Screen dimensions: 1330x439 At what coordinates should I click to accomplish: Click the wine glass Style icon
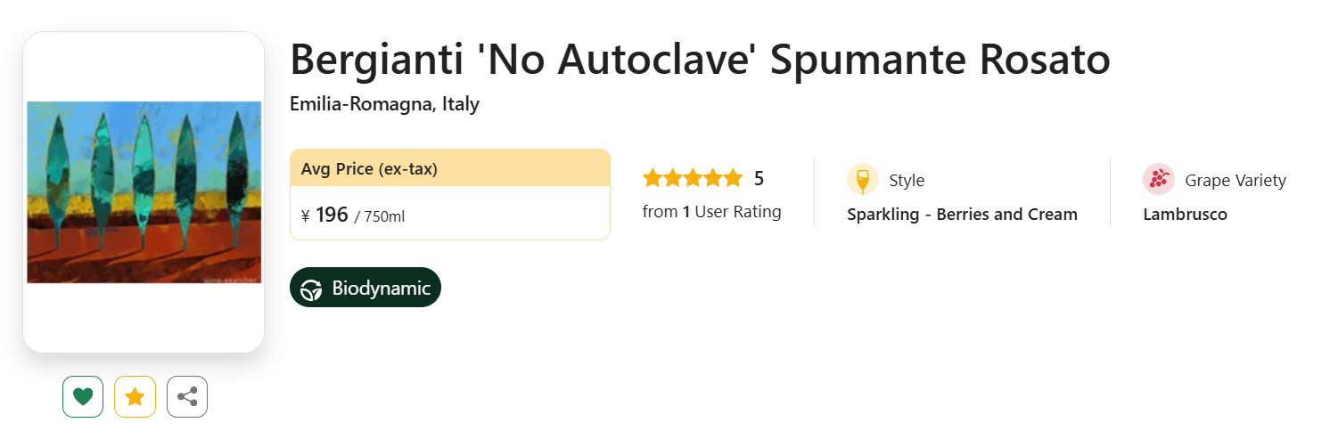click(x=862, y=180)
